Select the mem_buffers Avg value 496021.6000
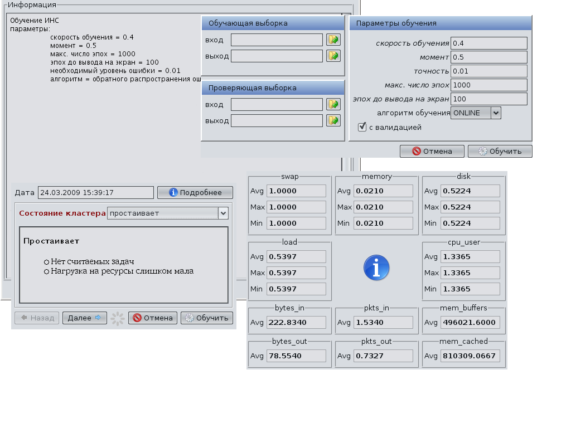This screenshot has width=571, height=428. click(470, 323)
